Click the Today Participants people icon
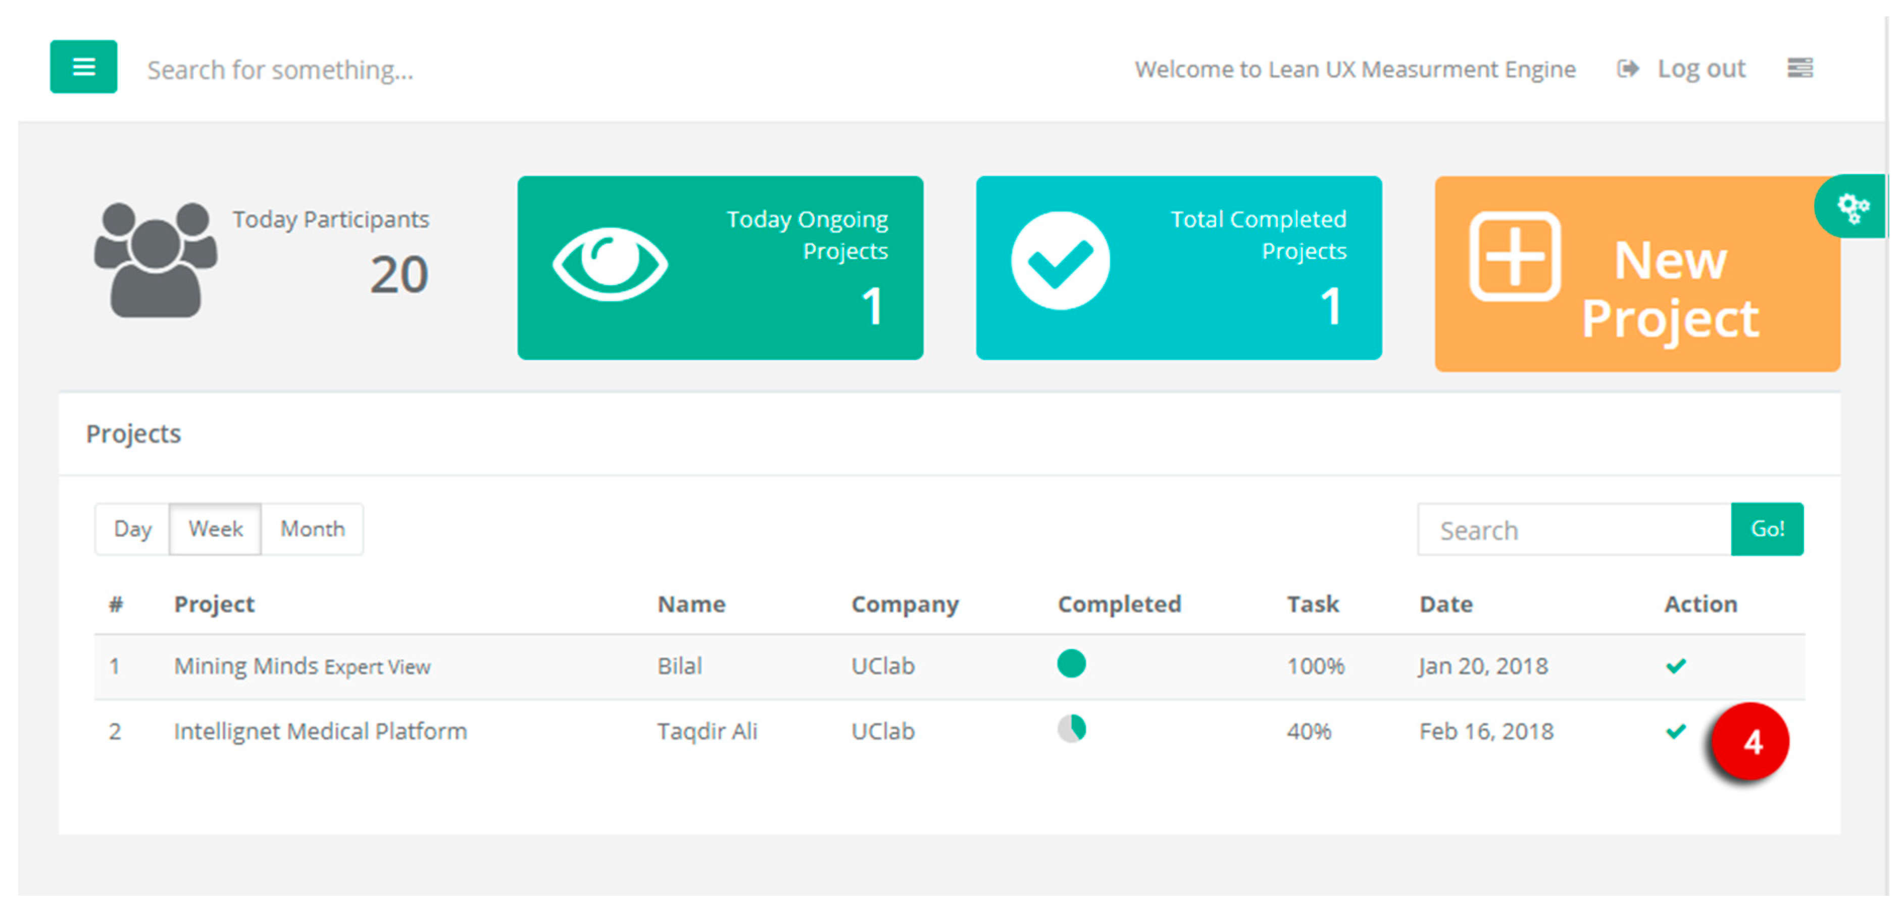Screen dimensions: 1902x912 coord(155,260)
